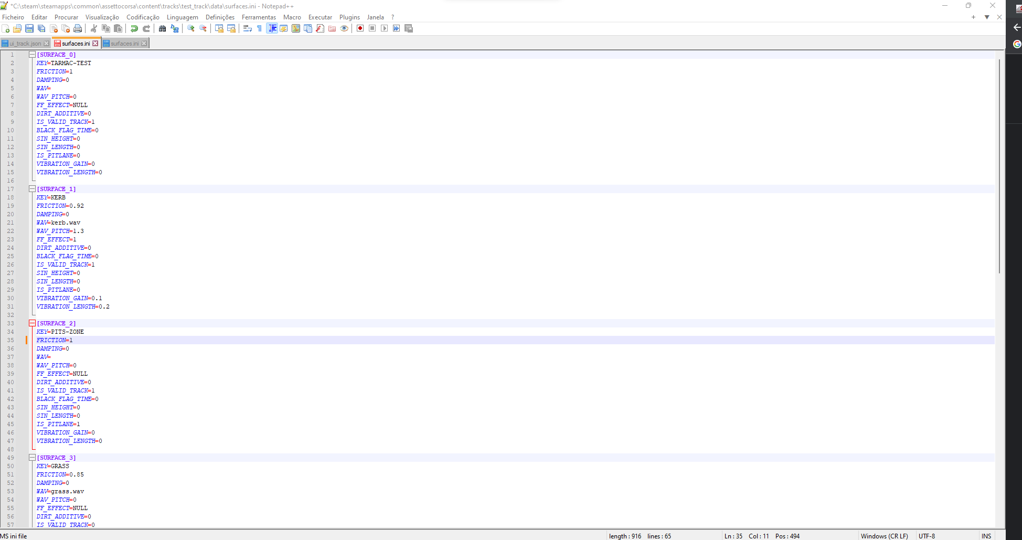Toggle synchronized horizontal scrolling

coord(231,28)
